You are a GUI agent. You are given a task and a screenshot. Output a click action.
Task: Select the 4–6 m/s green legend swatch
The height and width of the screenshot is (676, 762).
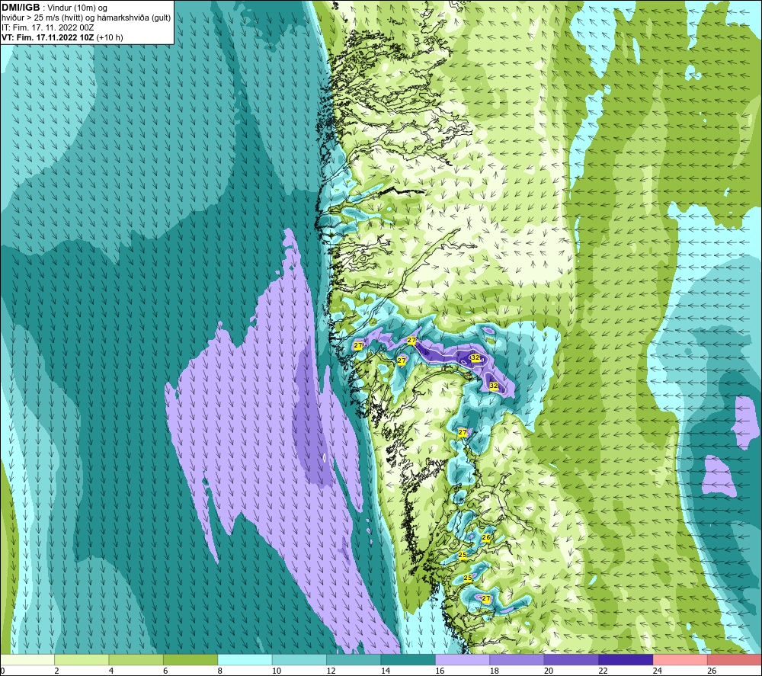pos(136,659)
